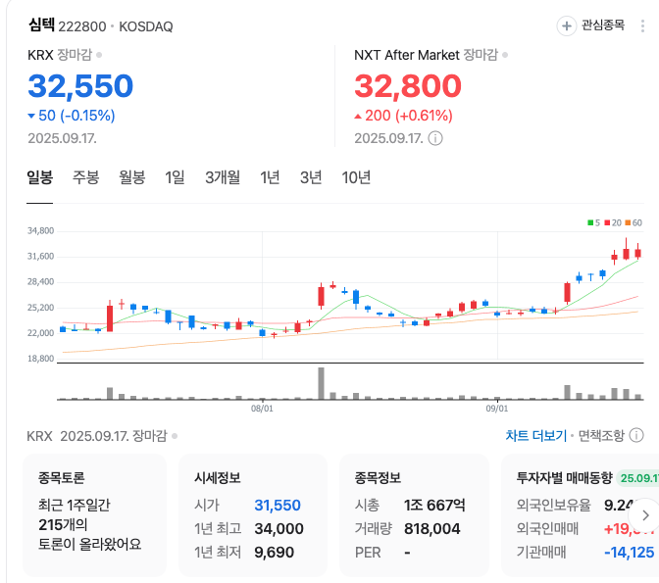Click the 09/01 date axis label
This screenshot has width=659, height=583.
coord(497,409)
